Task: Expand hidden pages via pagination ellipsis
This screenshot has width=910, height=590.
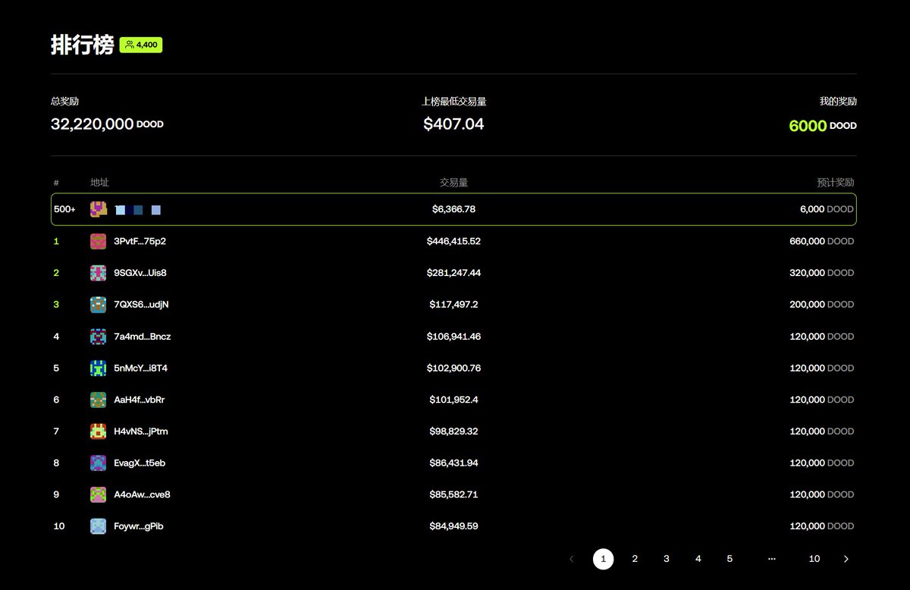Action: click(771, 559)
